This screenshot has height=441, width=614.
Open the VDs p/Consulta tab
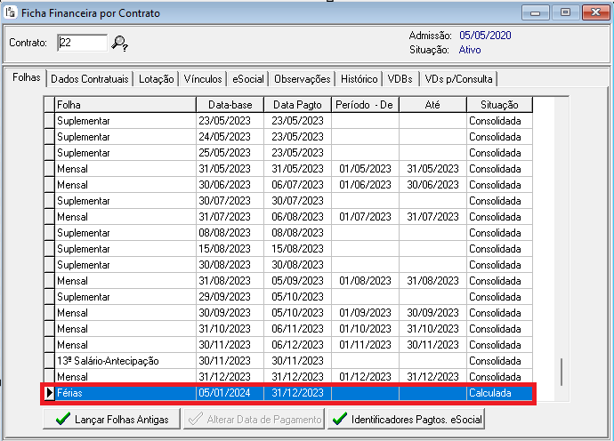click(457, 79)
